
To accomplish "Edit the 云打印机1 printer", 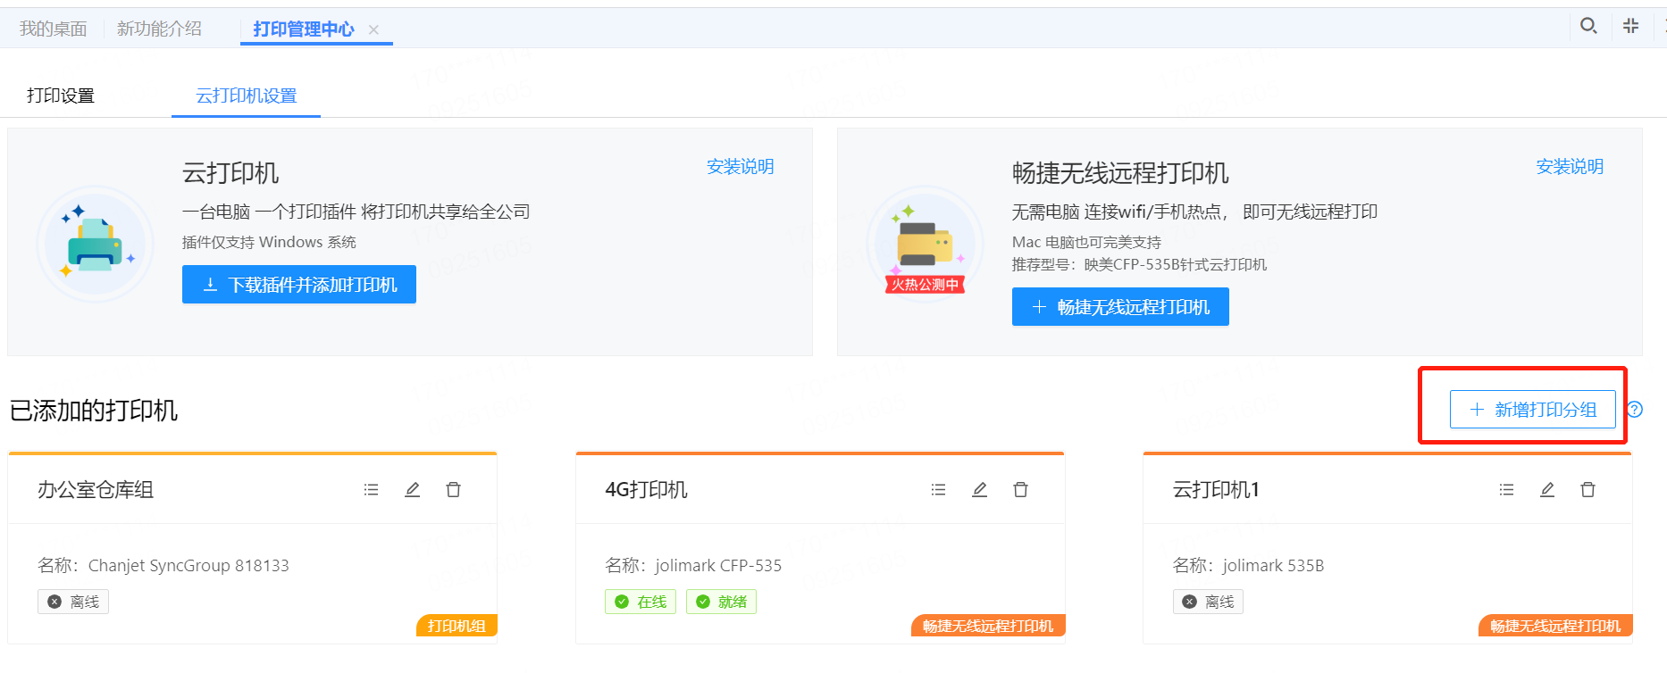I will point(1547,490).
